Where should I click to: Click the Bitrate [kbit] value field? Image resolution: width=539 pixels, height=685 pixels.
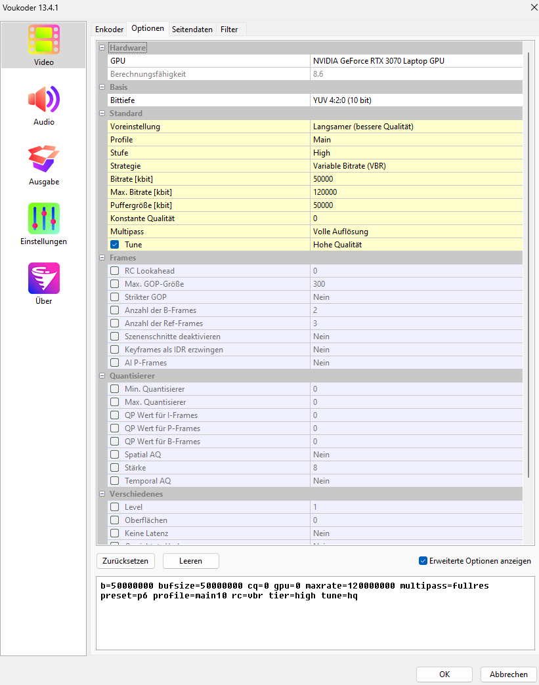pyautogui.click(x=416, y=179)
